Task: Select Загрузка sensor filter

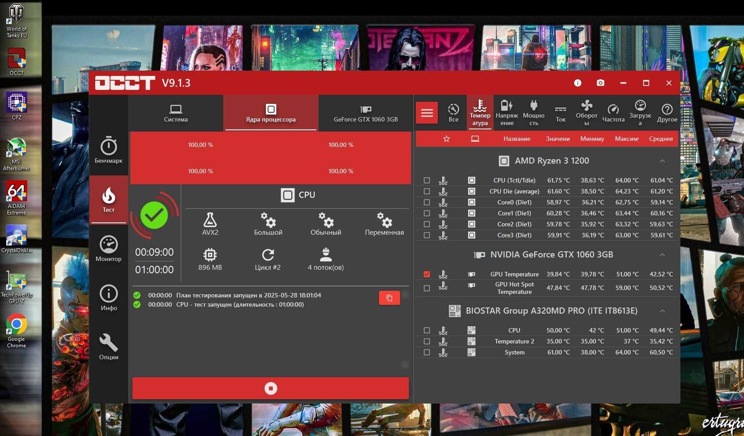Action: [x=640, y=113]
